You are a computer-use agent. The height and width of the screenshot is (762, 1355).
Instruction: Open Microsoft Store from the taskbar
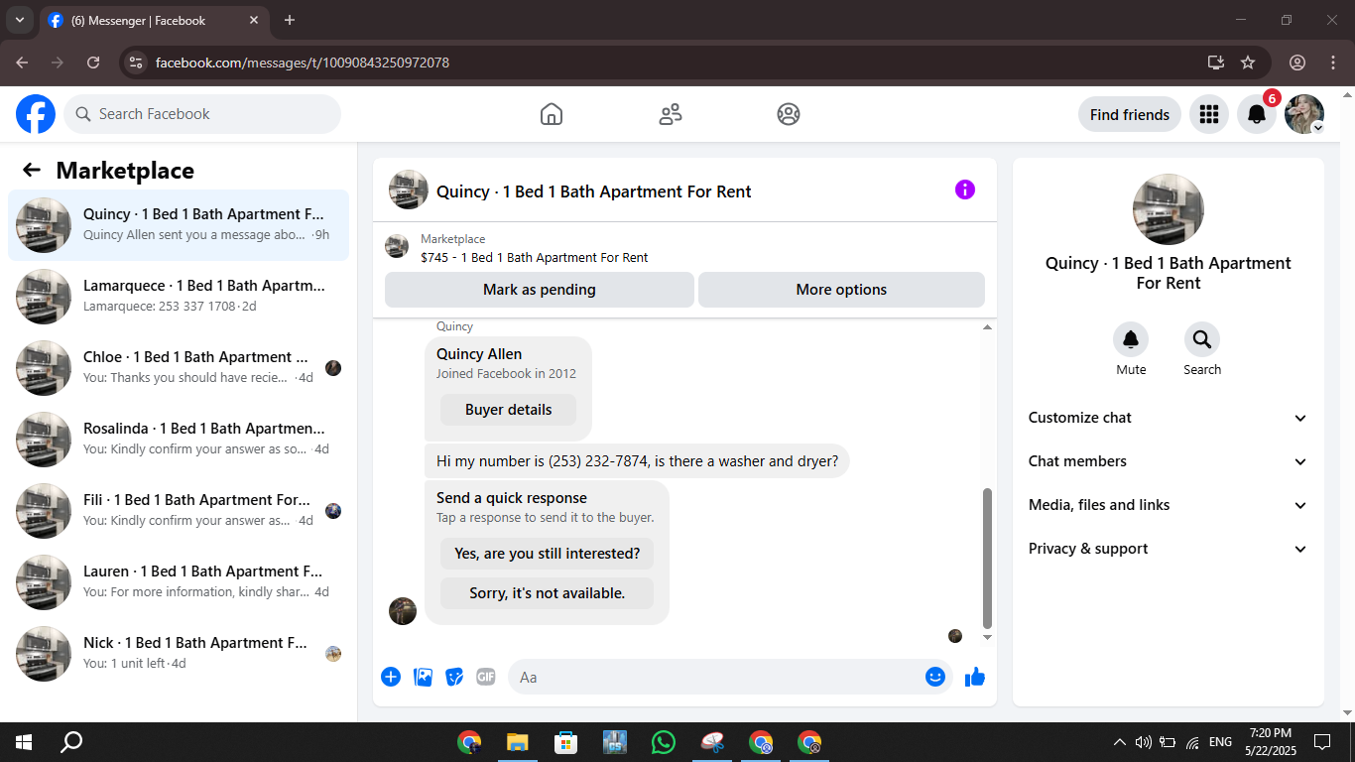(566, 742)
